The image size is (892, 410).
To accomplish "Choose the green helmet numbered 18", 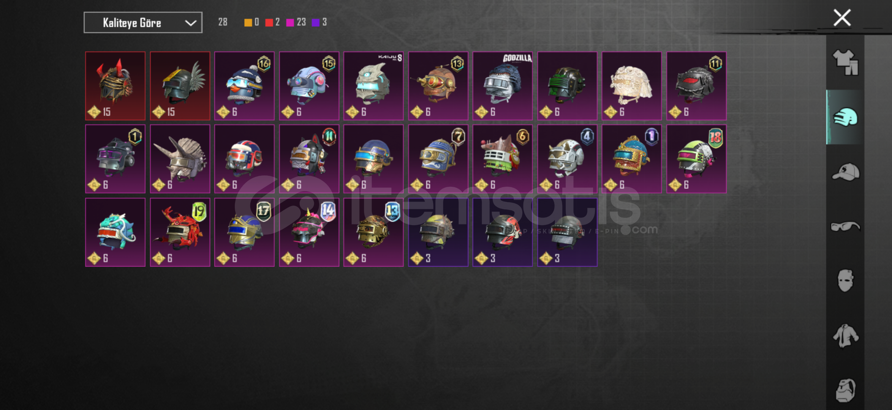I will point(696,159).
